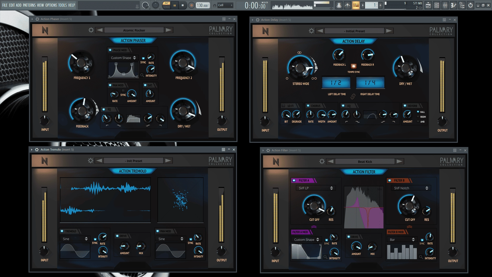Viewport: 492px width, 277px height.
Task: Toggle Filter B power in Action Filter
Action: [x=389, y=181]
